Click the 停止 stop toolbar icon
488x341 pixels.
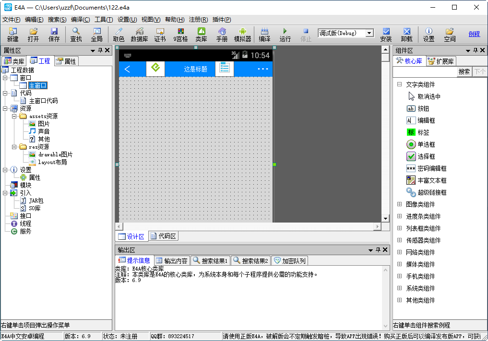click(x=306, y=34)
